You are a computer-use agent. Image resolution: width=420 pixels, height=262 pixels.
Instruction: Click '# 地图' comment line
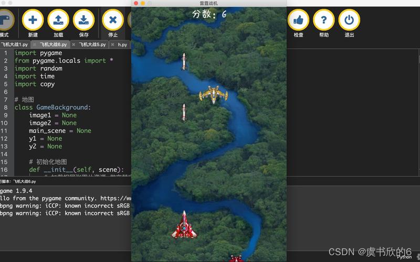(24, 100)
